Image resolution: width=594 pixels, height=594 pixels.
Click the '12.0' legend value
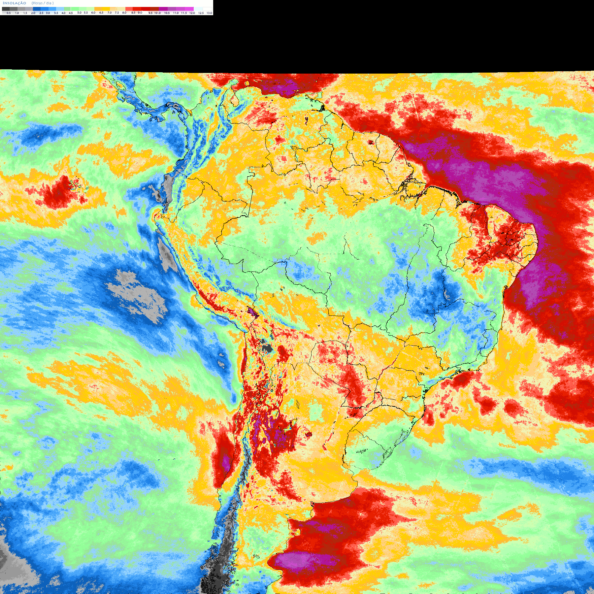pos(192,13)
